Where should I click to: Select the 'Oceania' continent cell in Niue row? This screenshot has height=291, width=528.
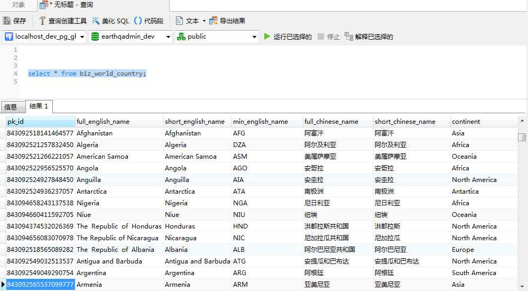(x=484, y=215)
